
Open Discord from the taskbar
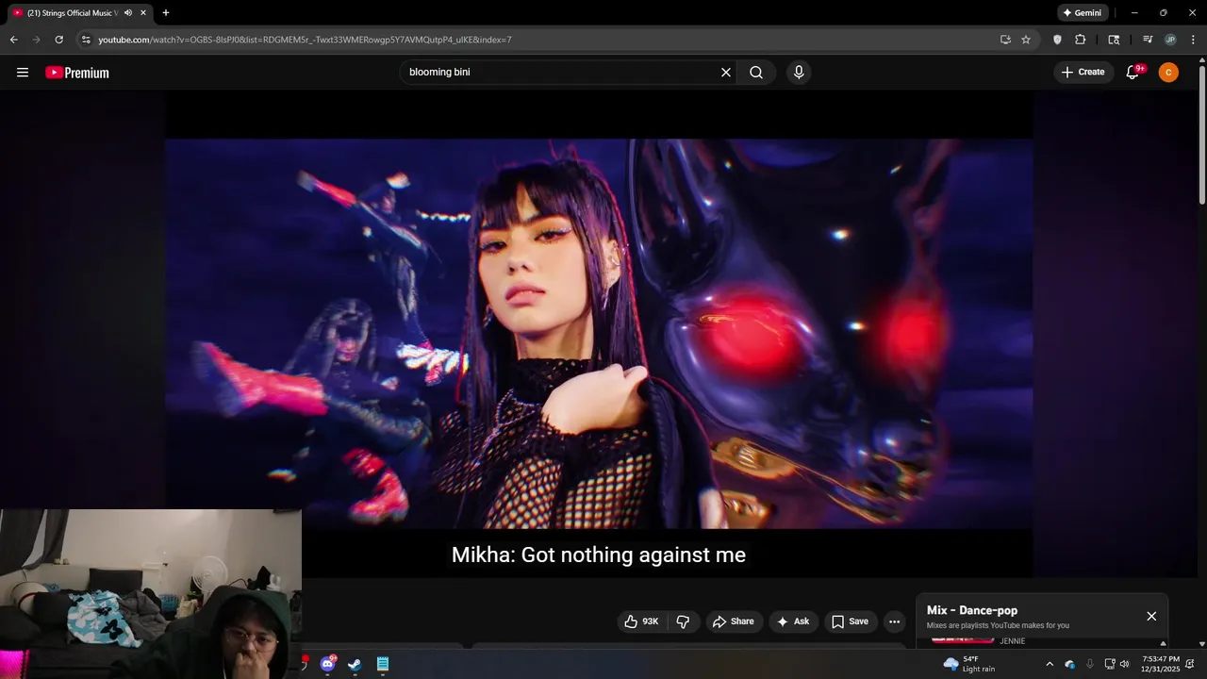pyautogui.click(x=327, y=664)
